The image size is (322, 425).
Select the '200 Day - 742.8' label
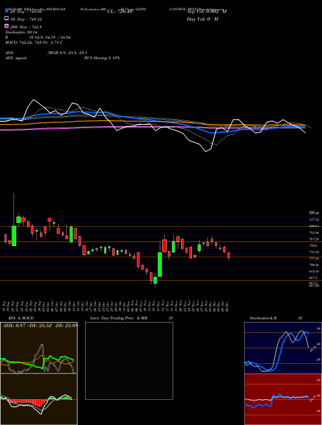tap(26, 27)
